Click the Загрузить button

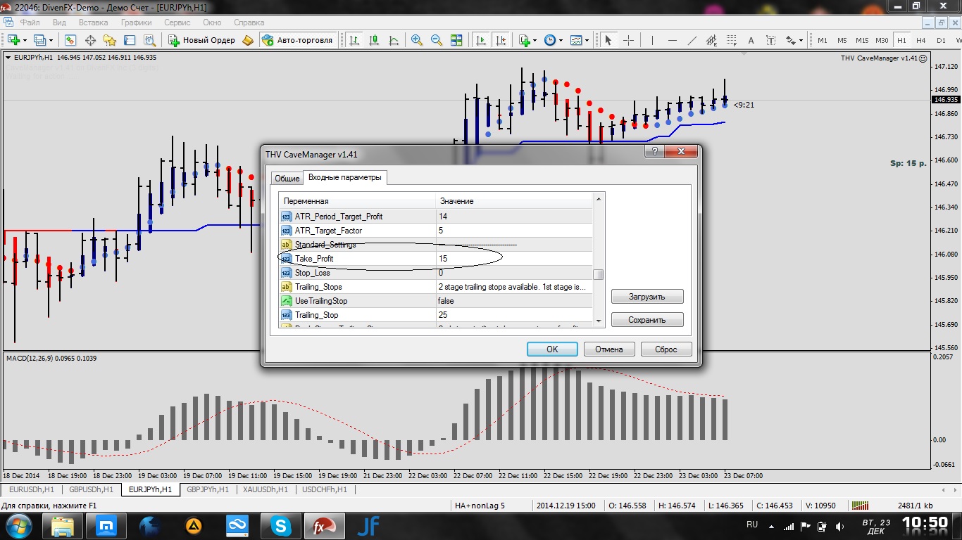[647, 297]
